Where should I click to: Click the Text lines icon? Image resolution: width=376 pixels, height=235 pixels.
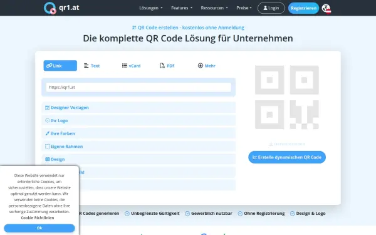(86, 65)
